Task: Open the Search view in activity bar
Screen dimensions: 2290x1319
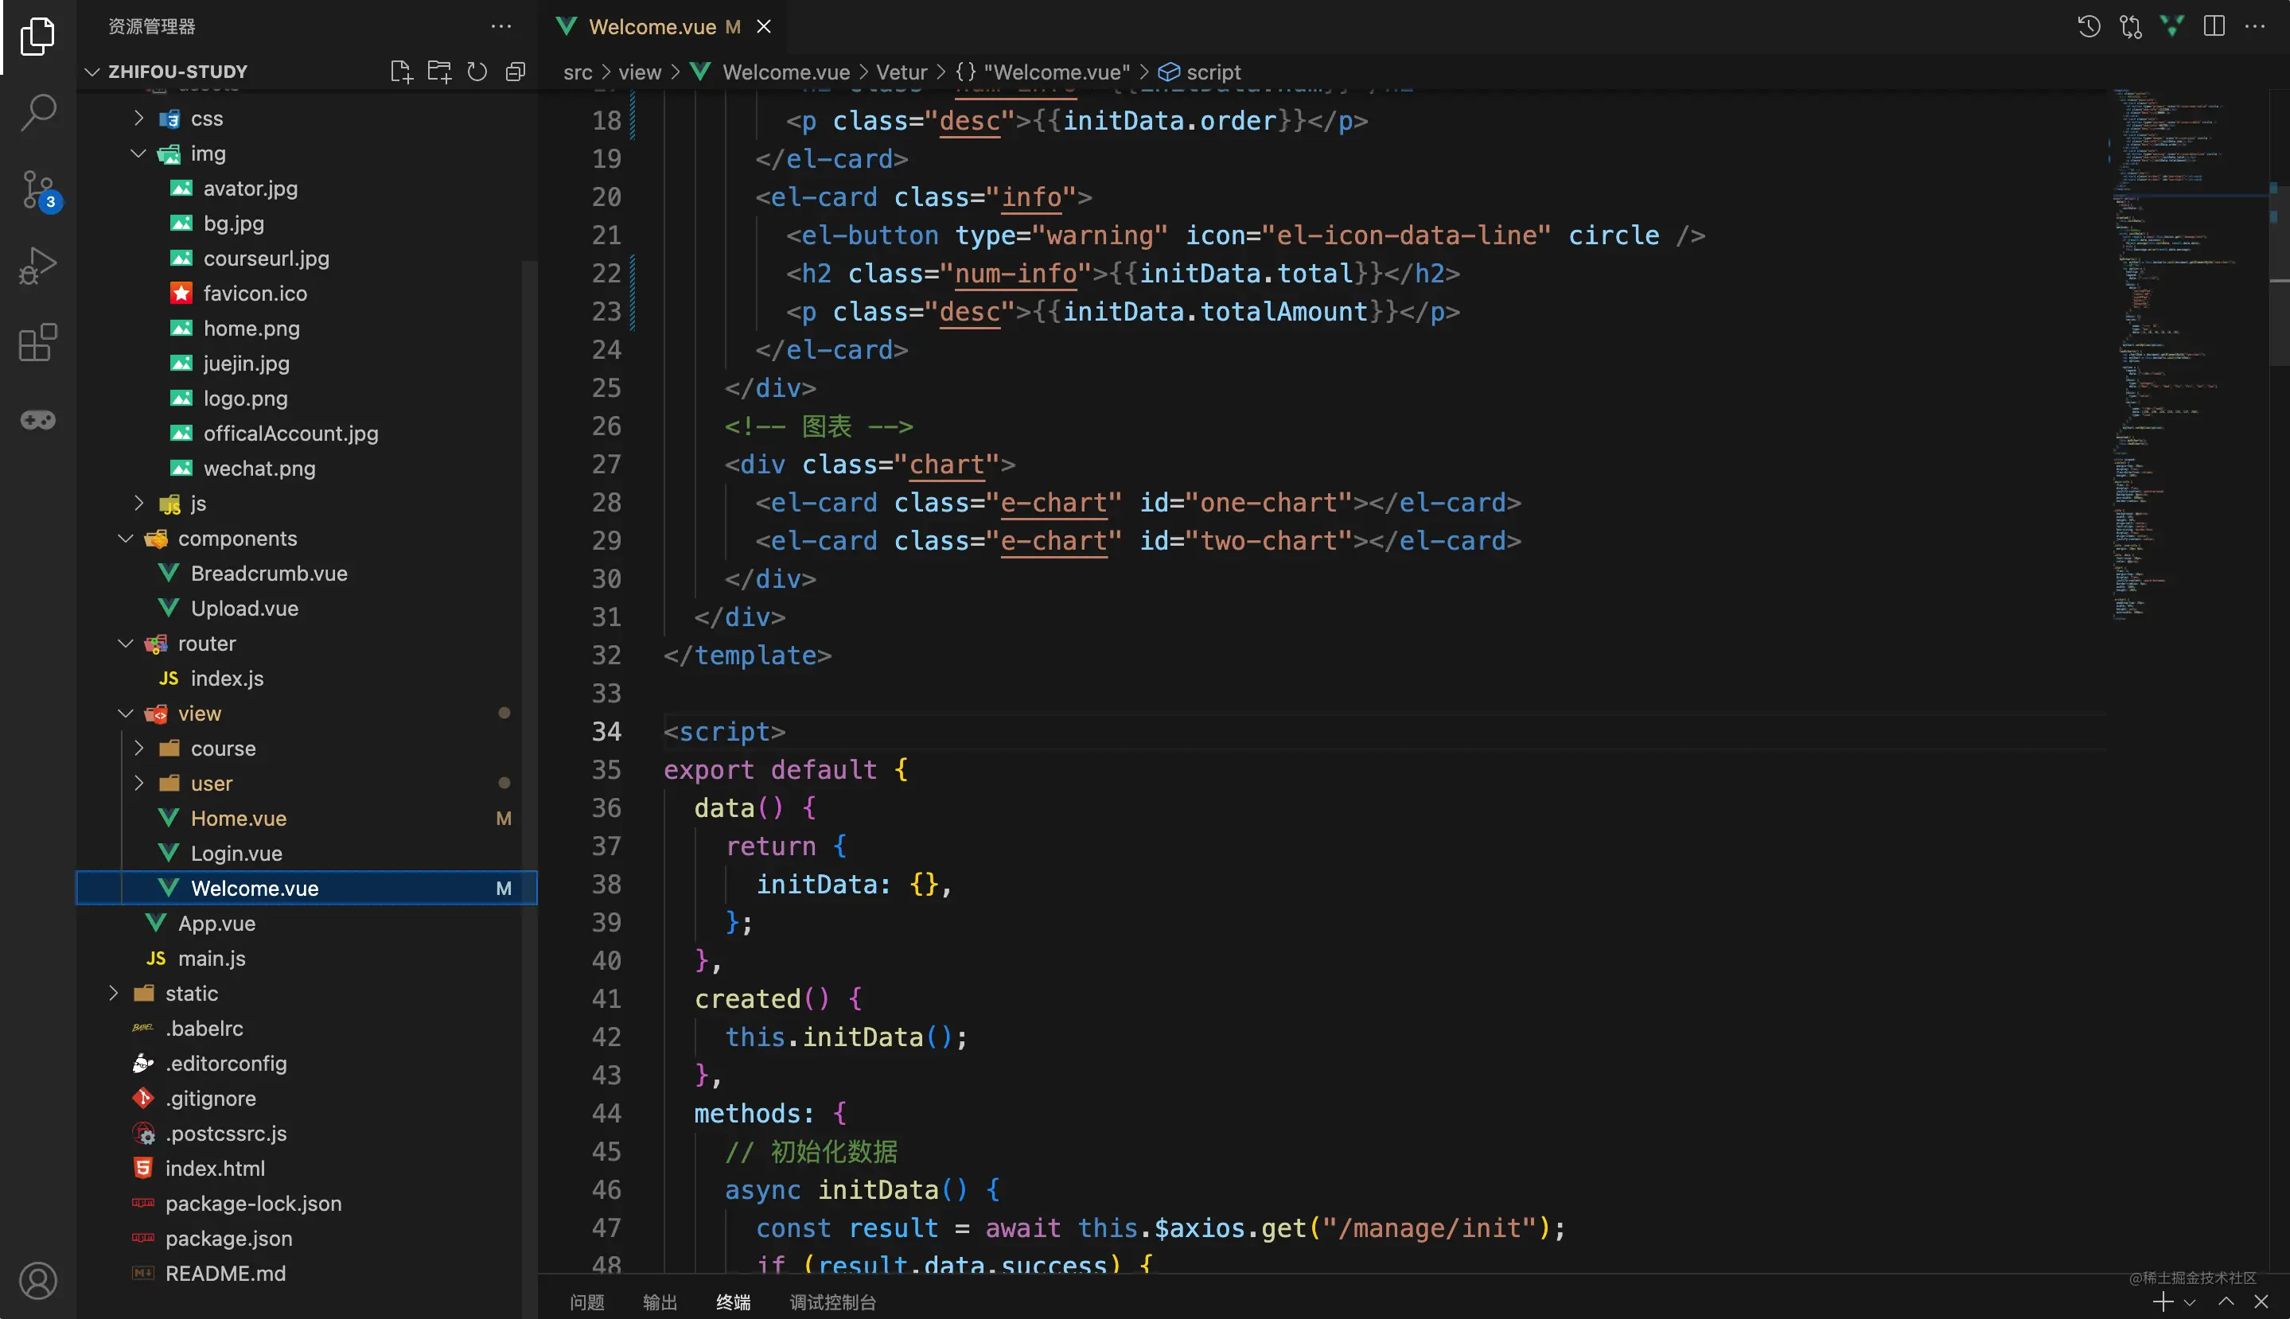Action: pyautogui.click(x=38, y=112)
